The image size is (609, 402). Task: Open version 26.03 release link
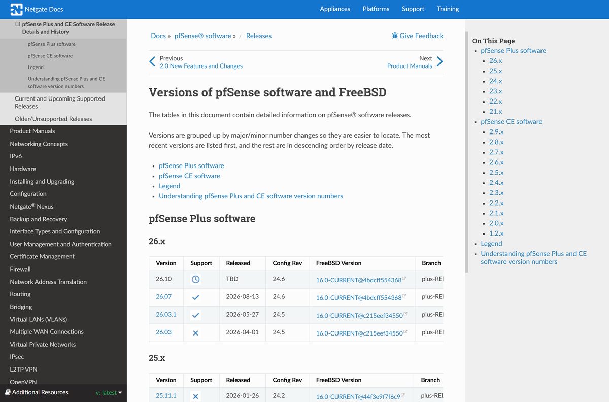(163, 332)
